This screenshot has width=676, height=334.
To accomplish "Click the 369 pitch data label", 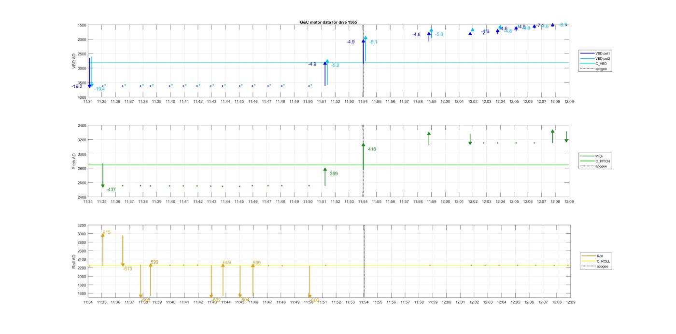I will pos(334,174).
